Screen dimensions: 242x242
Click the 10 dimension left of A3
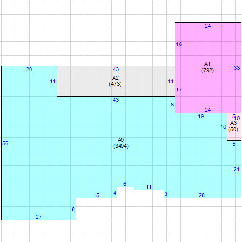tap(223, 127)
